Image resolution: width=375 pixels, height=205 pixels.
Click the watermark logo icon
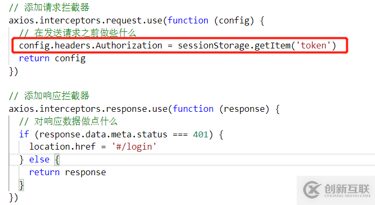tap(312, 190)
